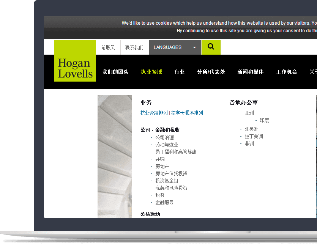Open the LANGUAGES dropdown

(175, 47)
